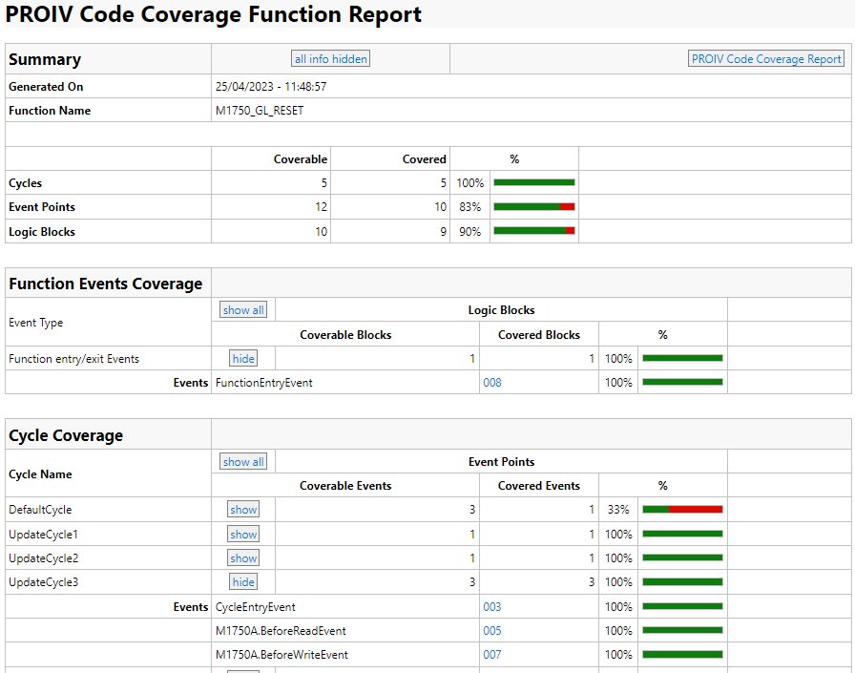Click the Covered Blocks column header

coord(539,335)
